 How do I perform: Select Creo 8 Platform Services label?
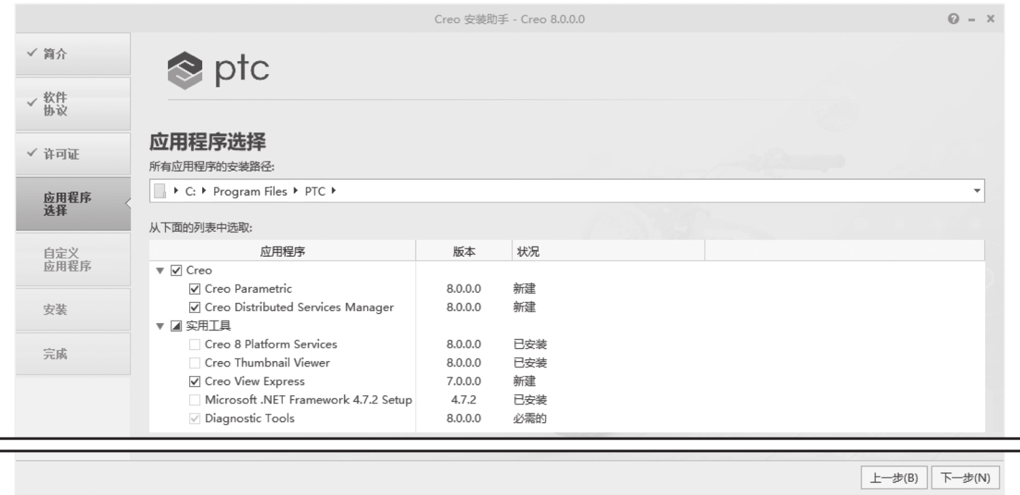[x=271, y=344]
